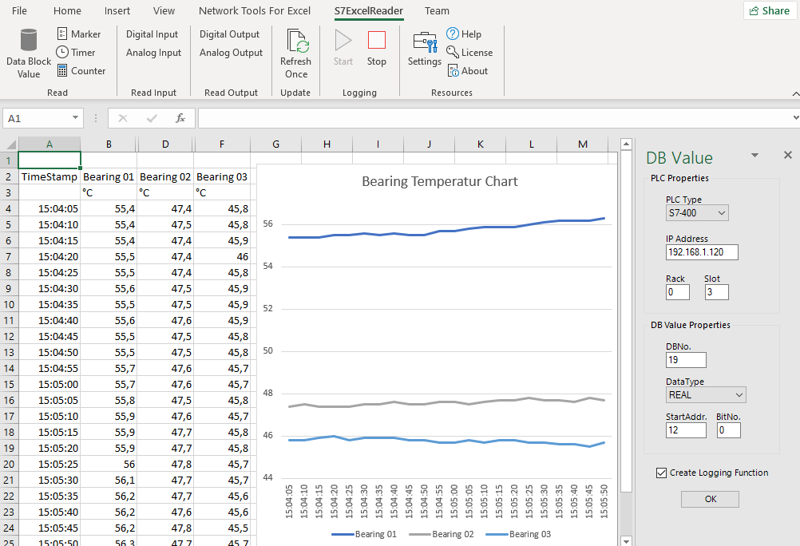Select row header 10
The width and height of the screenshot is (800, 546).
pyautogui.click(x=9, y=305)
